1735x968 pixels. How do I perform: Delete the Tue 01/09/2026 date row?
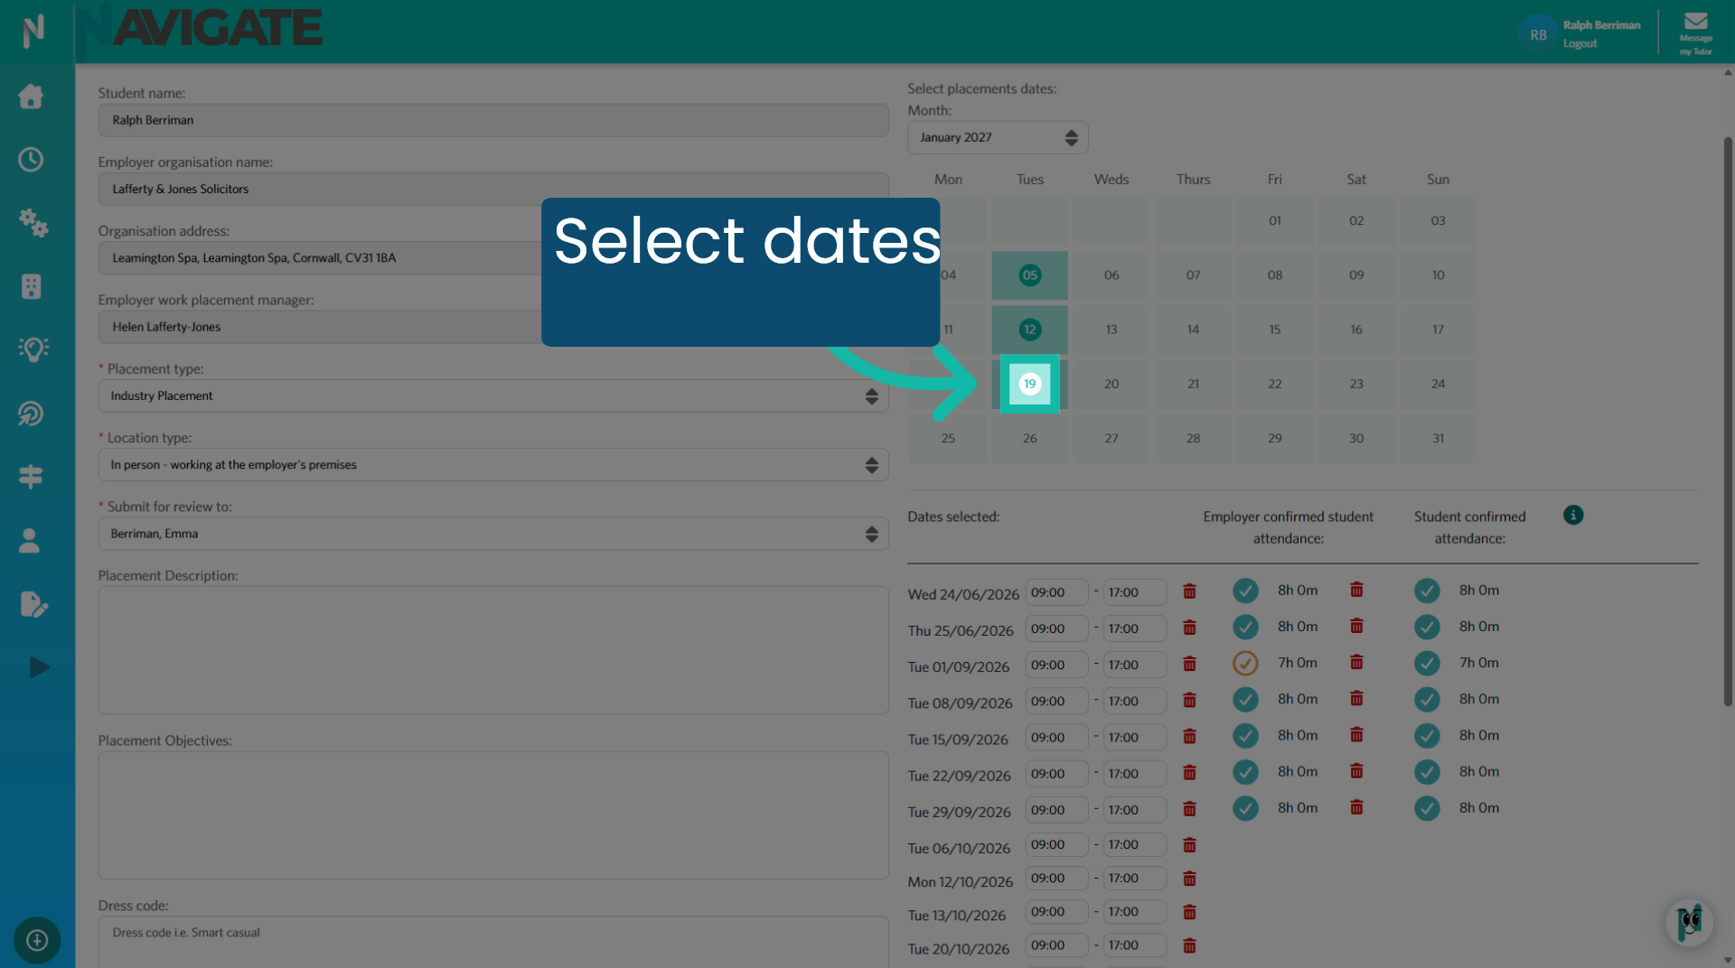pos(1189,665)
